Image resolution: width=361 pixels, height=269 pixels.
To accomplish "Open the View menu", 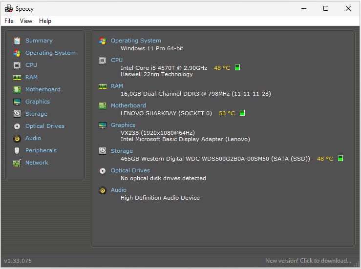I will [26, 21].
